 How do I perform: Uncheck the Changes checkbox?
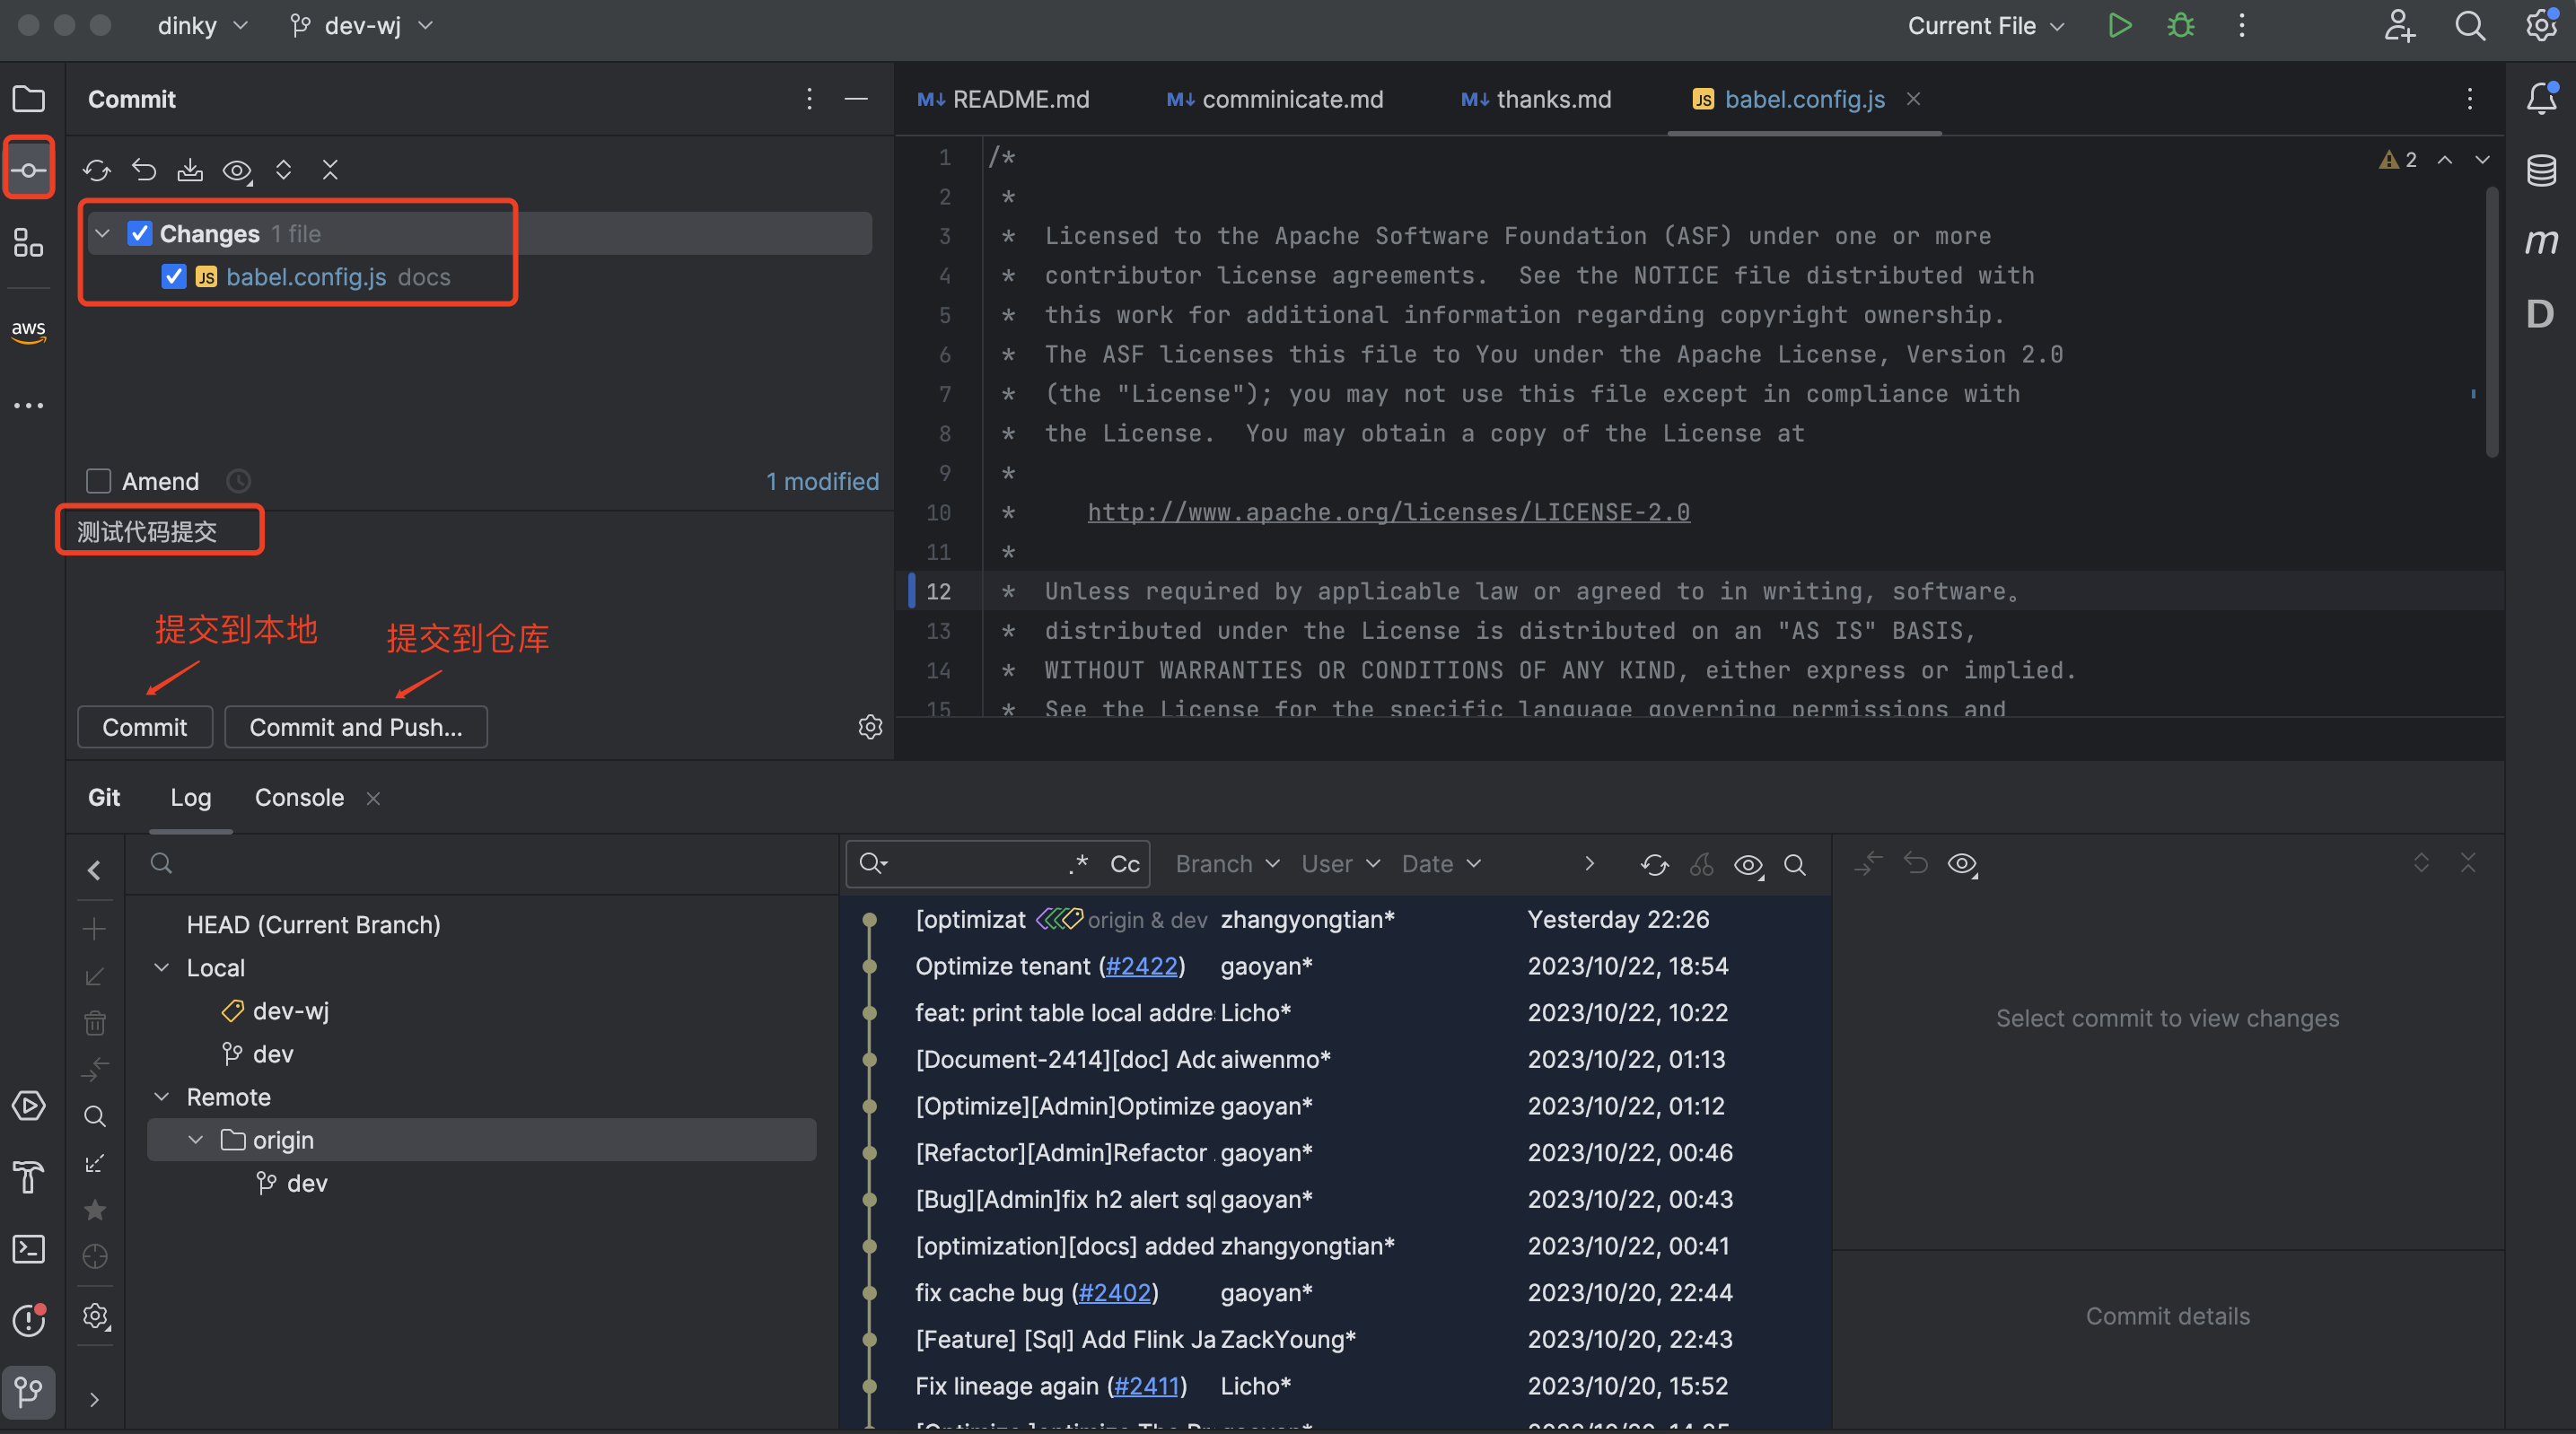click(x=139, y=233)
